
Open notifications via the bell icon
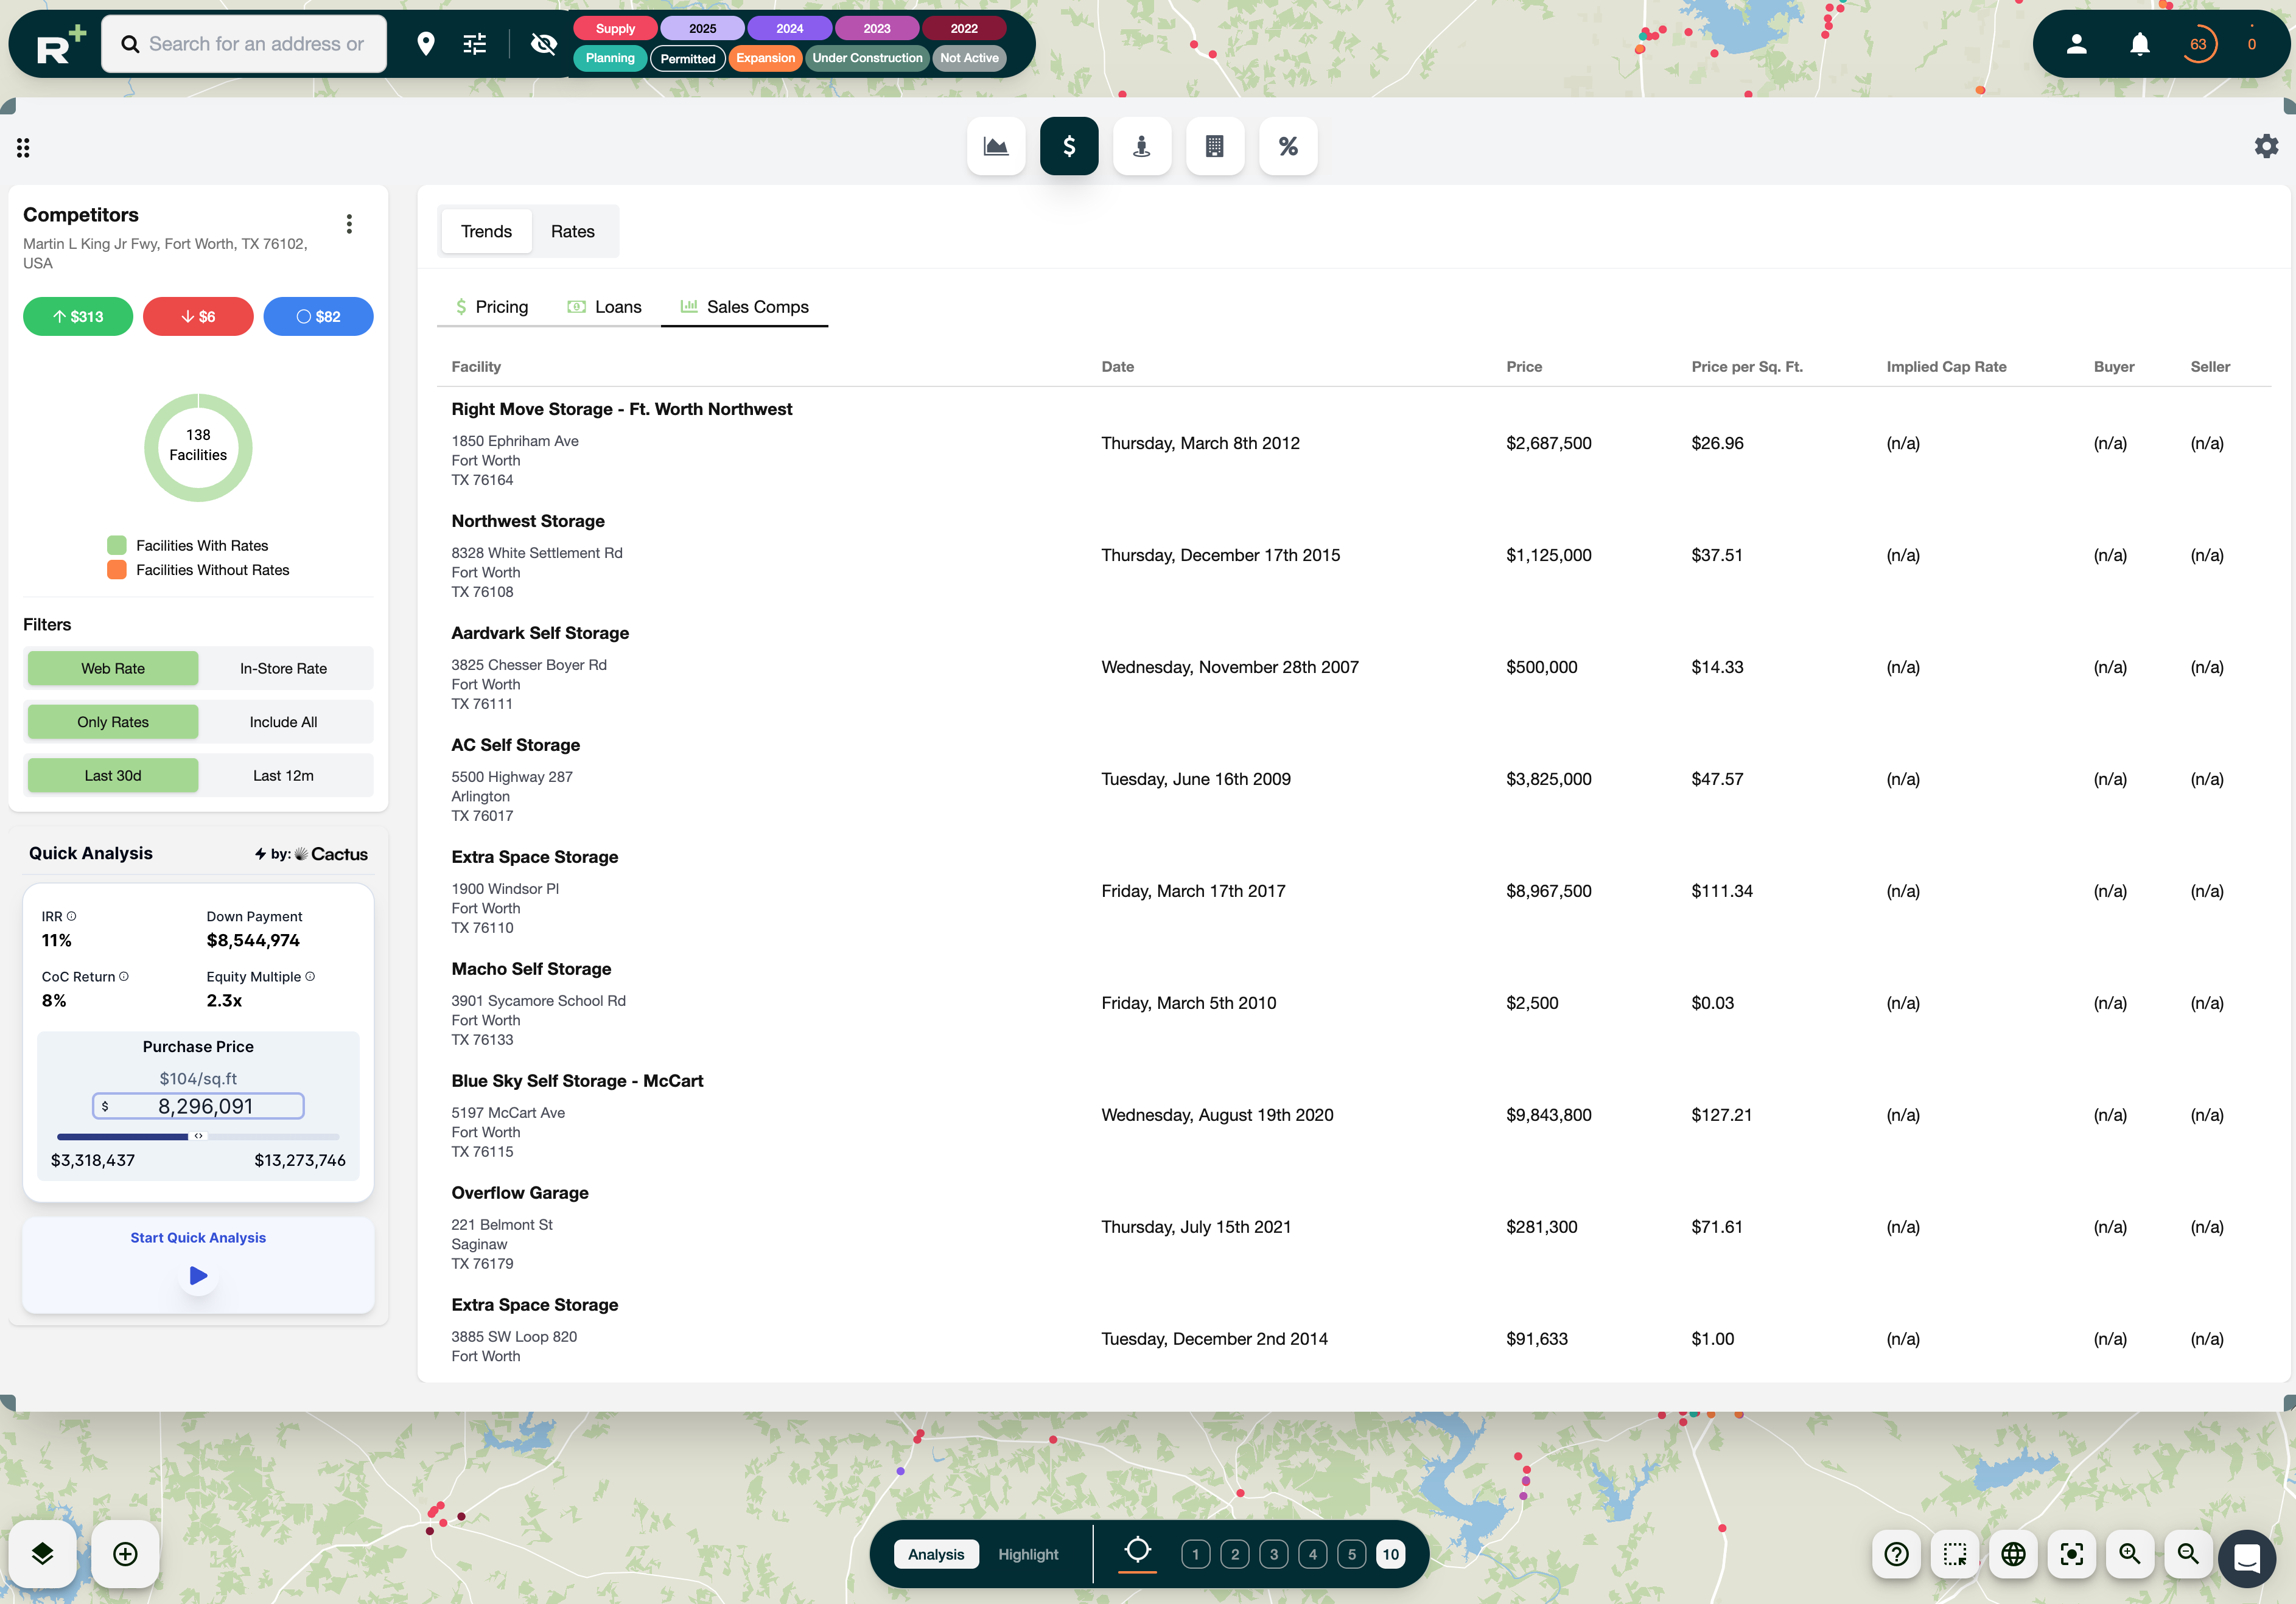coord(2139,43)
